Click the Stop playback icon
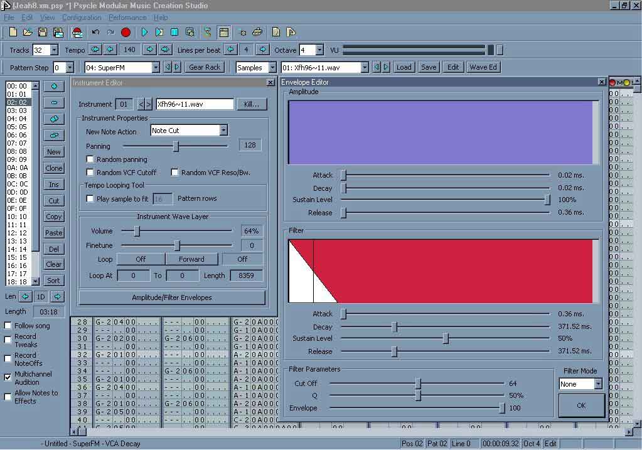This screenshot has height=450, width=642. point(174,32)
